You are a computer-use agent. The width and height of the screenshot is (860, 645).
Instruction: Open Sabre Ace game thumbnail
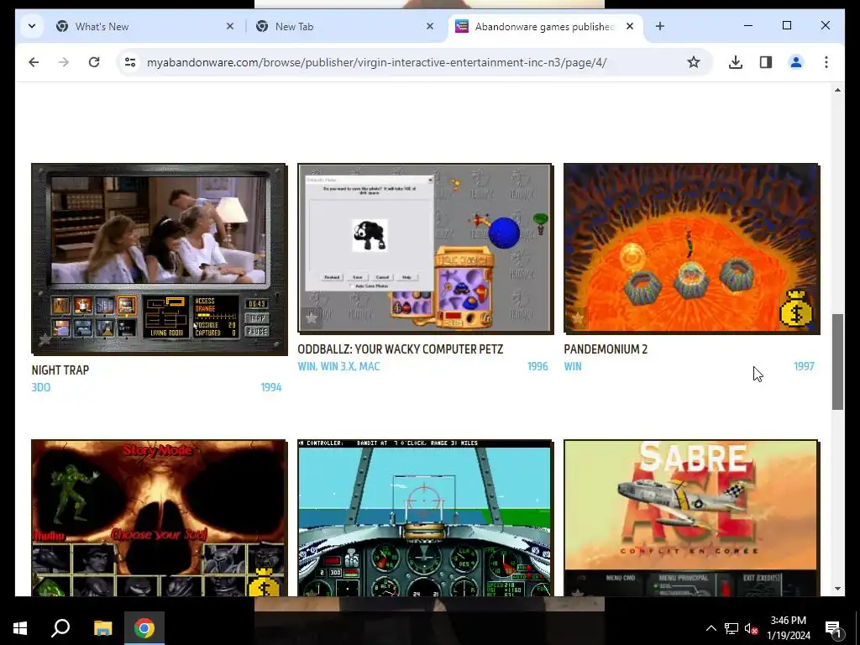[x=692, y=517]
